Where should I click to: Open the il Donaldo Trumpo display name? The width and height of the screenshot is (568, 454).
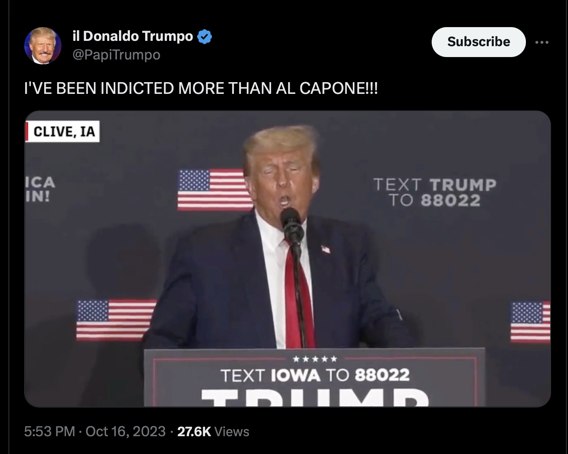[133, 36]
